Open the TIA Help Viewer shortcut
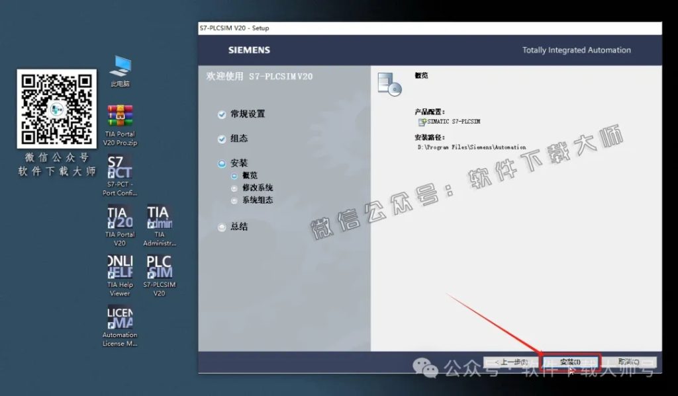 point(119,270)
